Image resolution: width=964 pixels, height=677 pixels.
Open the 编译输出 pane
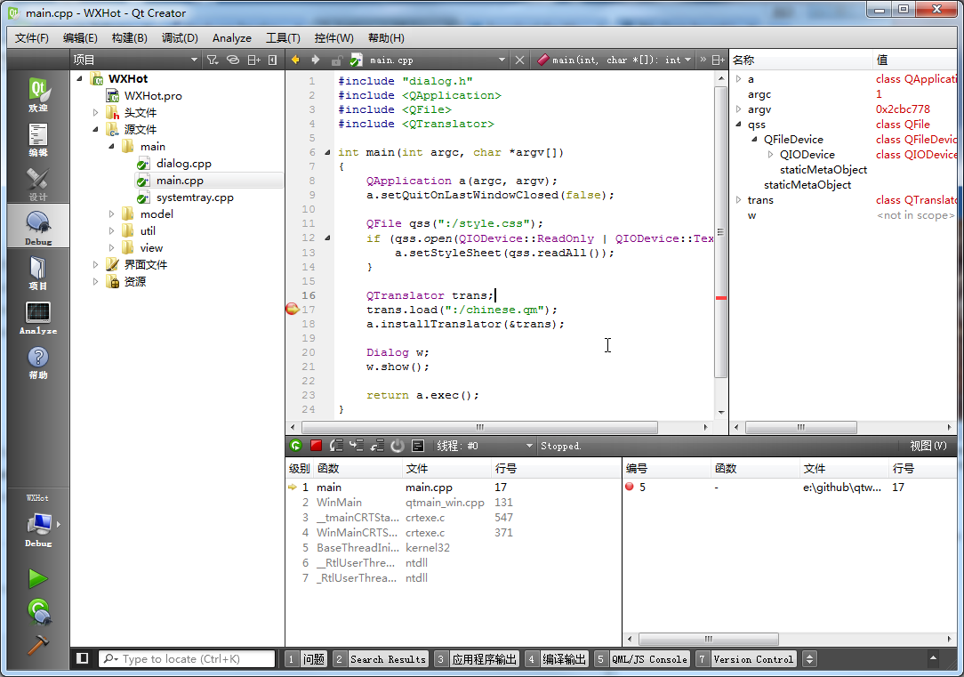557,659
